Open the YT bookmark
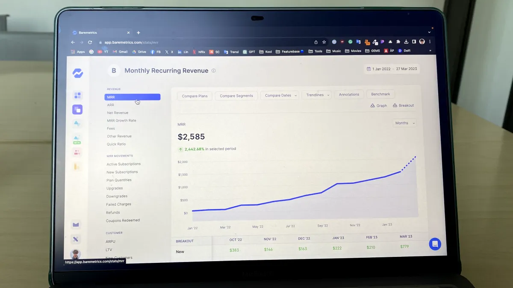The image size is (513, 288). pos(103,52)
